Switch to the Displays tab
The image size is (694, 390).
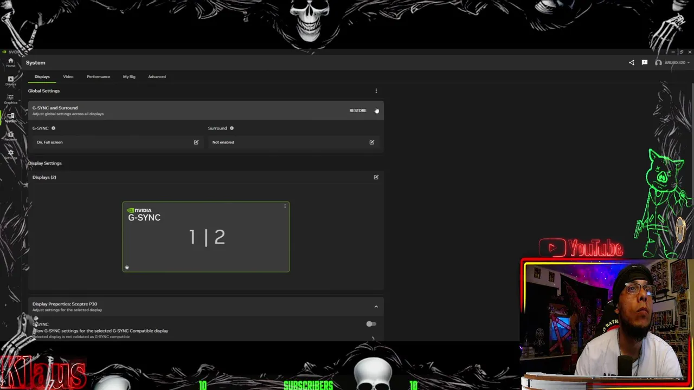[x=42, y=76]
